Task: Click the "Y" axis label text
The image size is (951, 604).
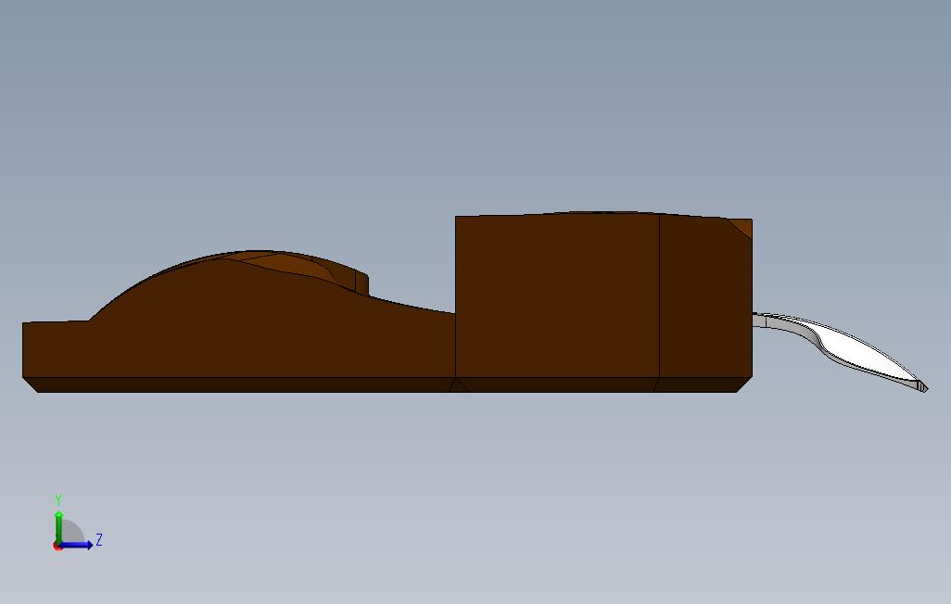Action: coord(58,500)
